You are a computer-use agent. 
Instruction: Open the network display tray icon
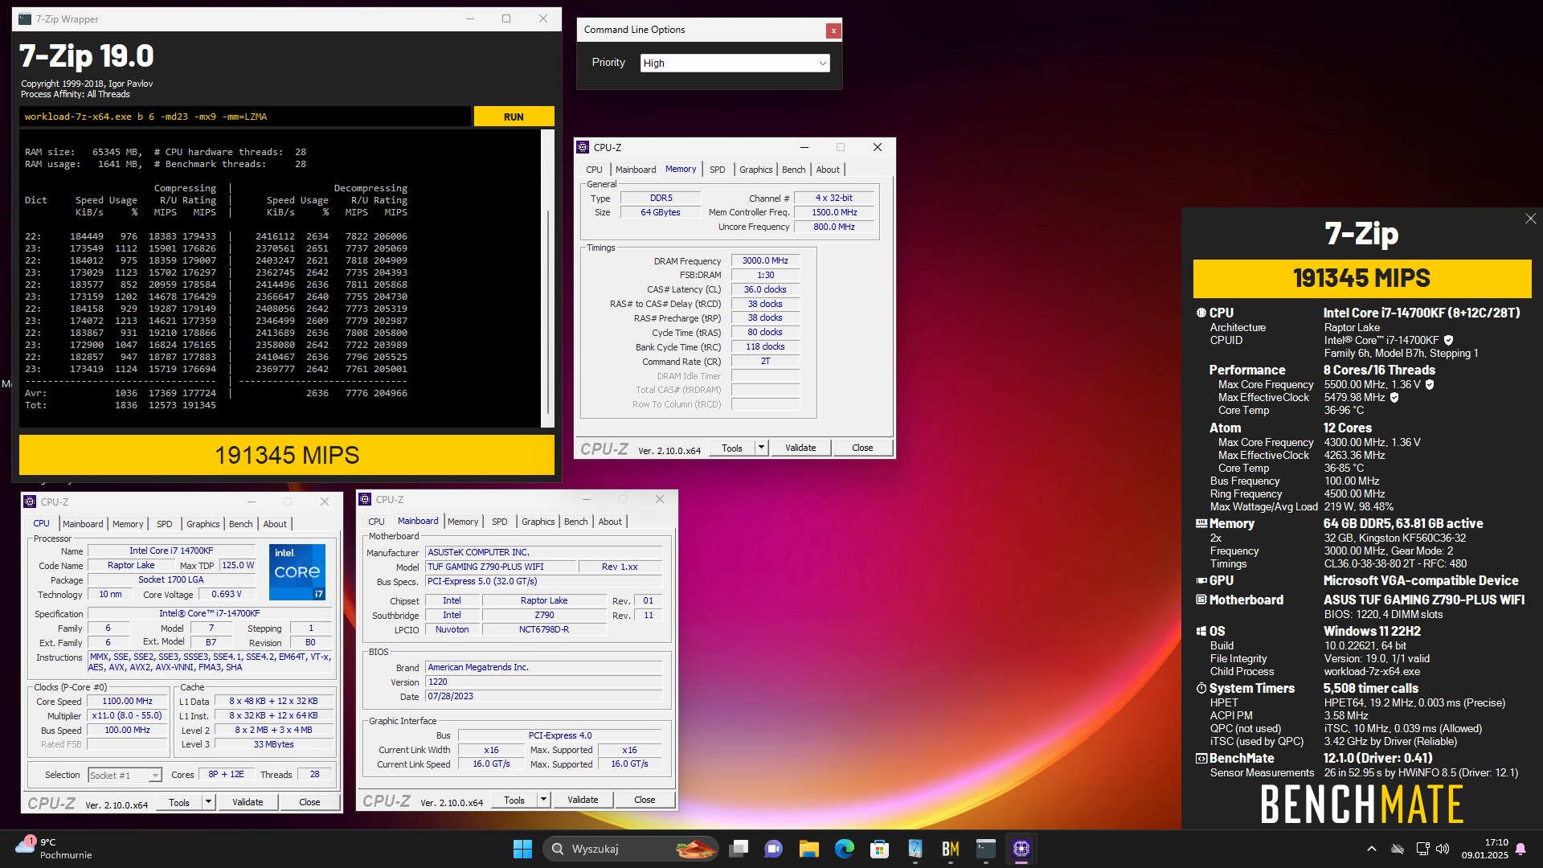click(x=1422, y=849)
